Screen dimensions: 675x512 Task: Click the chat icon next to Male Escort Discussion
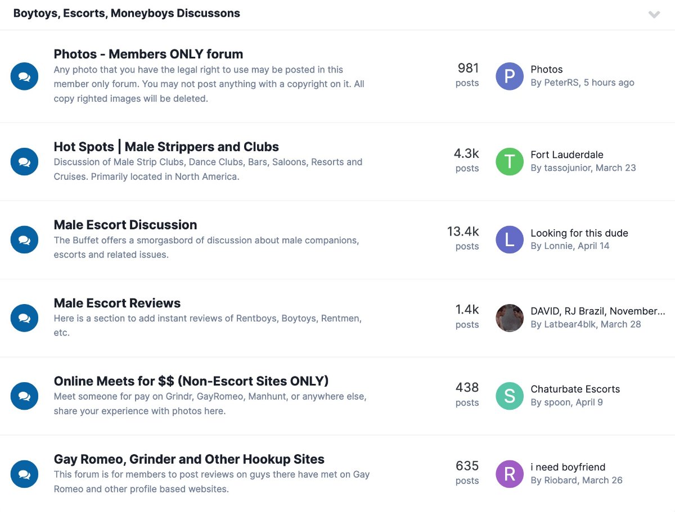[24, 240]
